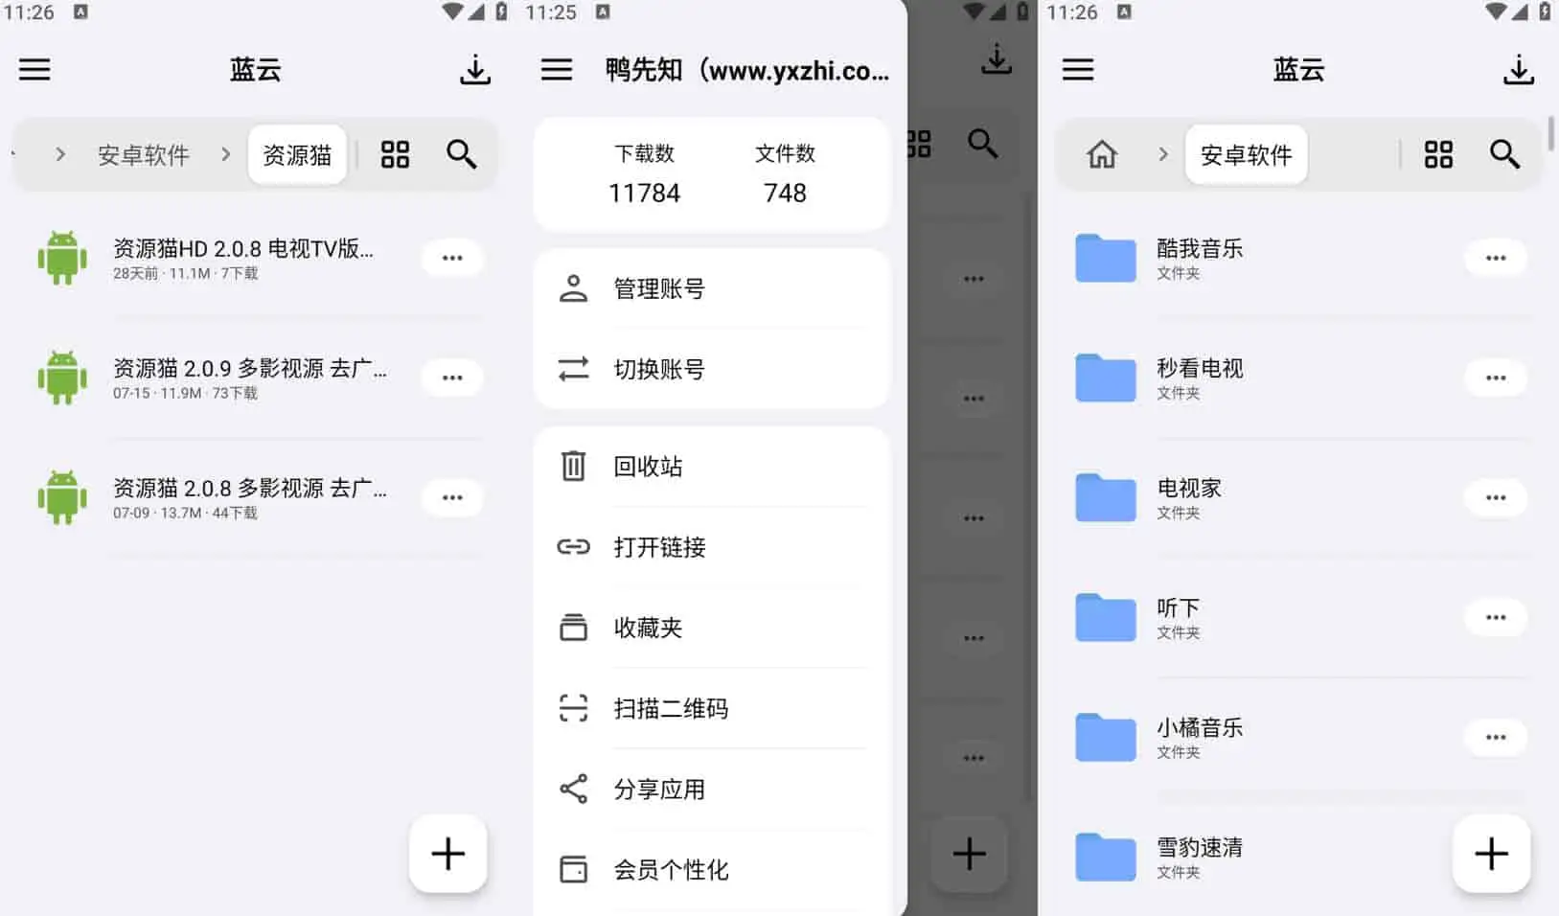
Task: Tap 切换账号 to switch account
Action: [x=659, y=370]
